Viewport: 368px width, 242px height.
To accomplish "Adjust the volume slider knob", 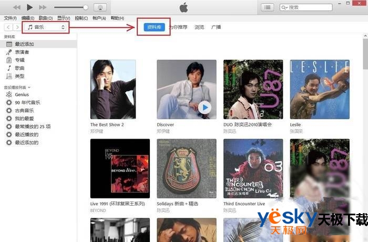I will click(86, 7).
